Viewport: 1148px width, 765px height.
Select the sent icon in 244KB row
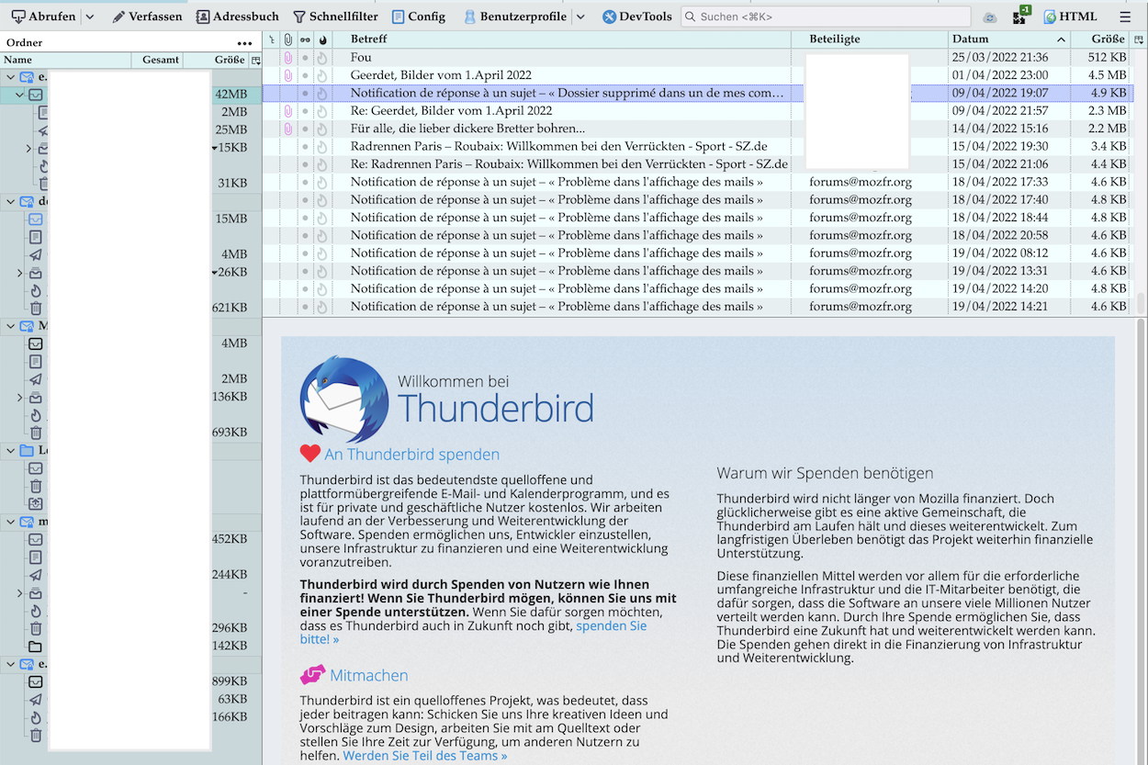(x=36, y=575)
